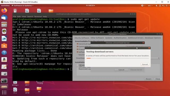
Task: Click the power icon in top bar
Action: pos(167,5)
